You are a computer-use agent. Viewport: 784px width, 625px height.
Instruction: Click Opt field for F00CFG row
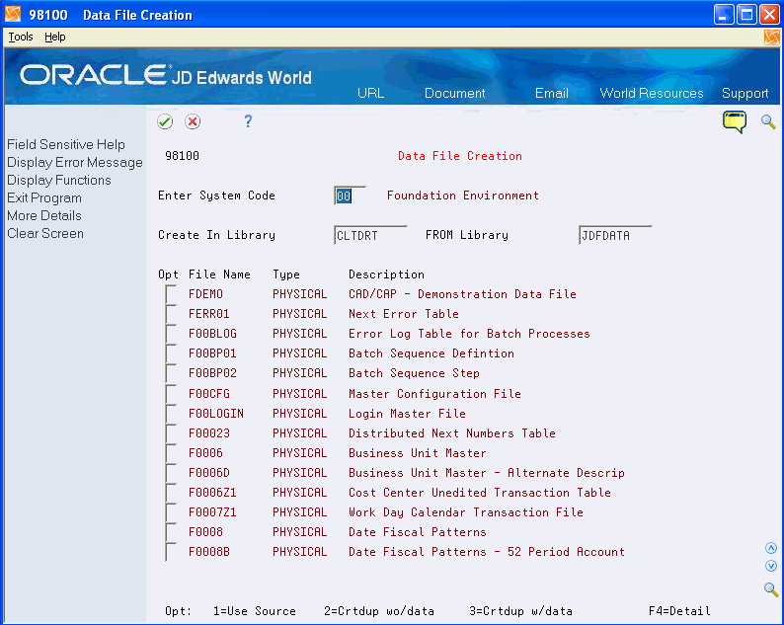click(171, 394)
